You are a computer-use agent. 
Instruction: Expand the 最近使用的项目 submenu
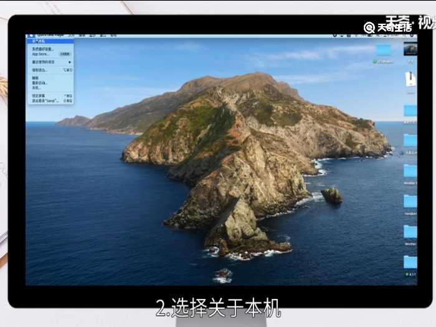(x=44, y=62)
